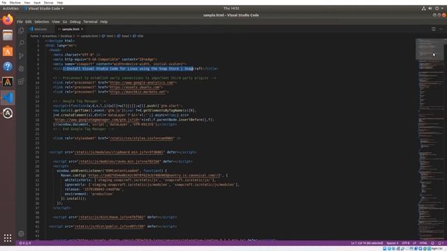Click the assets.ubuntu.com link in code
The height and width of the screenshot is (251, 447).
pos(135,87)
